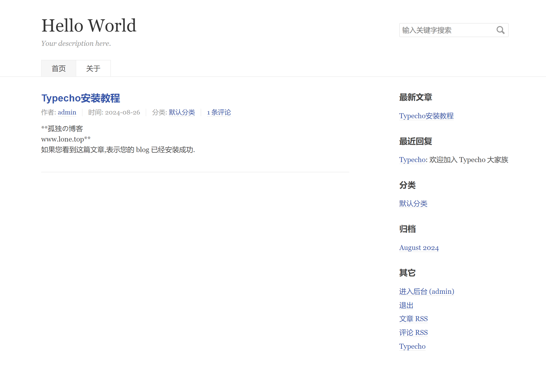Open the 评论 RSS feed
The width and height of the screenshot is (546, 366).
pyautogui.click(x=413, y=333)
